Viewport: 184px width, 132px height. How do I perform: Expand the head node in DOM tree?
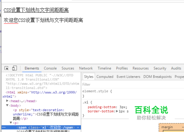click(x=7, y=101)
